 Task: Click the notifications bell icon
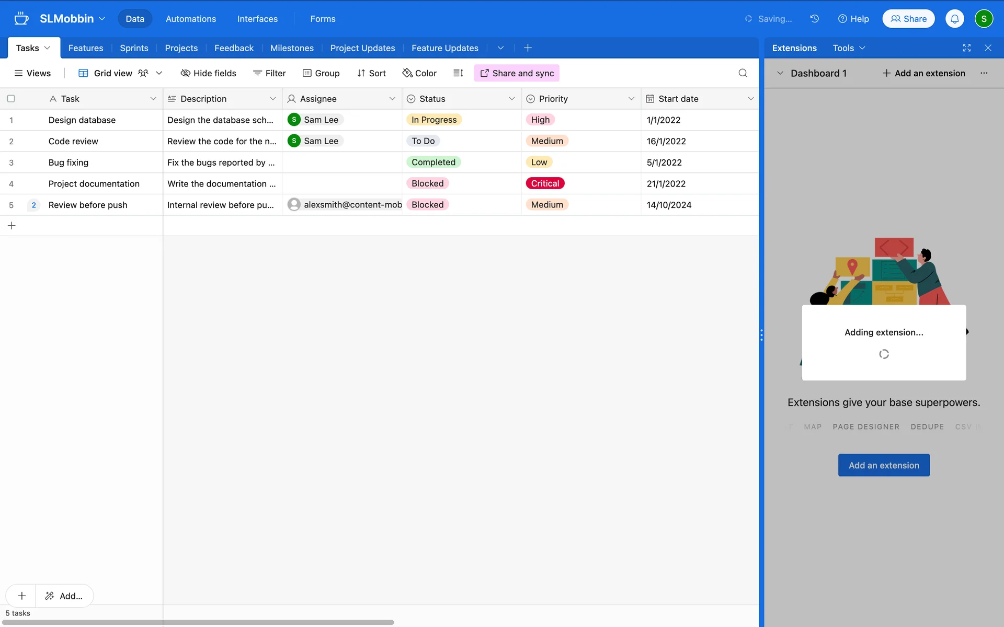pyautogui.click(x=954, y=19)
